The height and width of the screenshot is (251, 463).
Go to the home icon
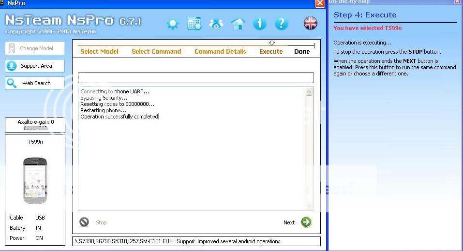(238, 24)
